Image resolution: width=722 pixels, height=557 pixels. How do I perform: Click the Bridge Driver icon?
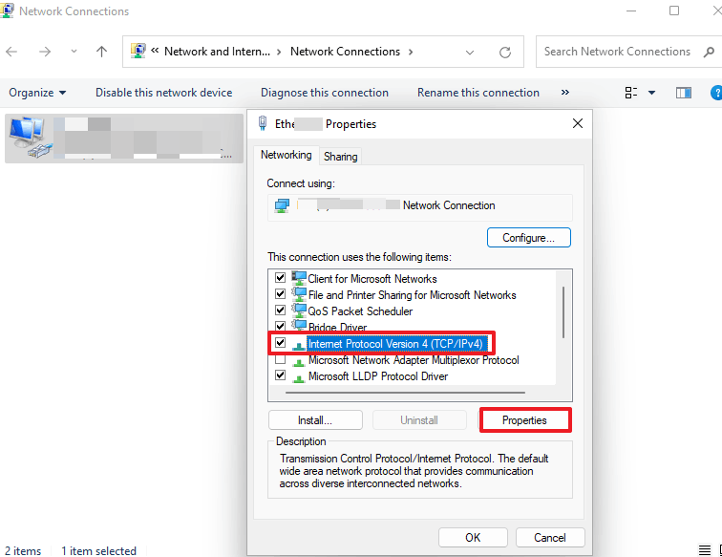pos(299,325)
